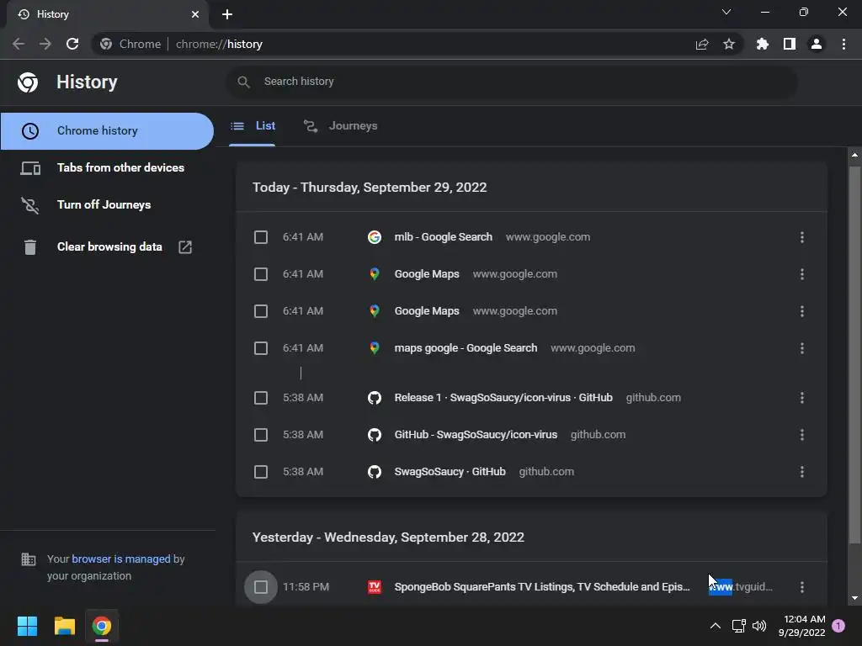
Task: Open a new tab with plus icon
Action: click(227, 14)
